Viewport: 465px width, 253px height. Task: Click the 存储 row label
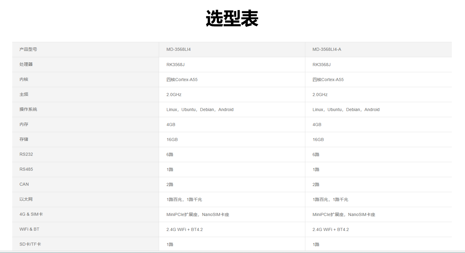point(24,140)
